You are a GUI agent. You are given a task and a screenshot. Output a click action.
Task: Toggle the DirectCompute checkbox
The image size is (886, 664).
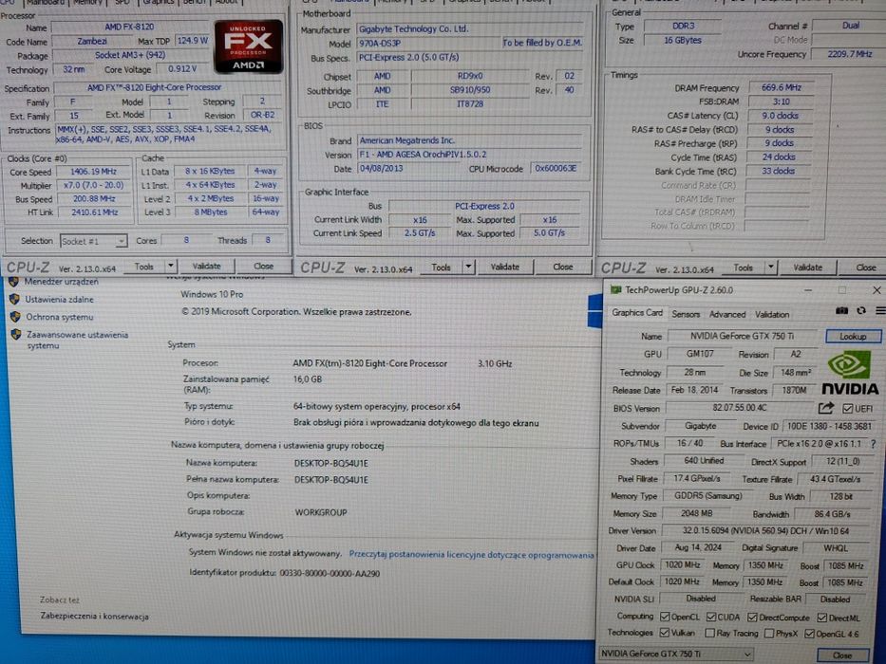[x=752, y=618]
